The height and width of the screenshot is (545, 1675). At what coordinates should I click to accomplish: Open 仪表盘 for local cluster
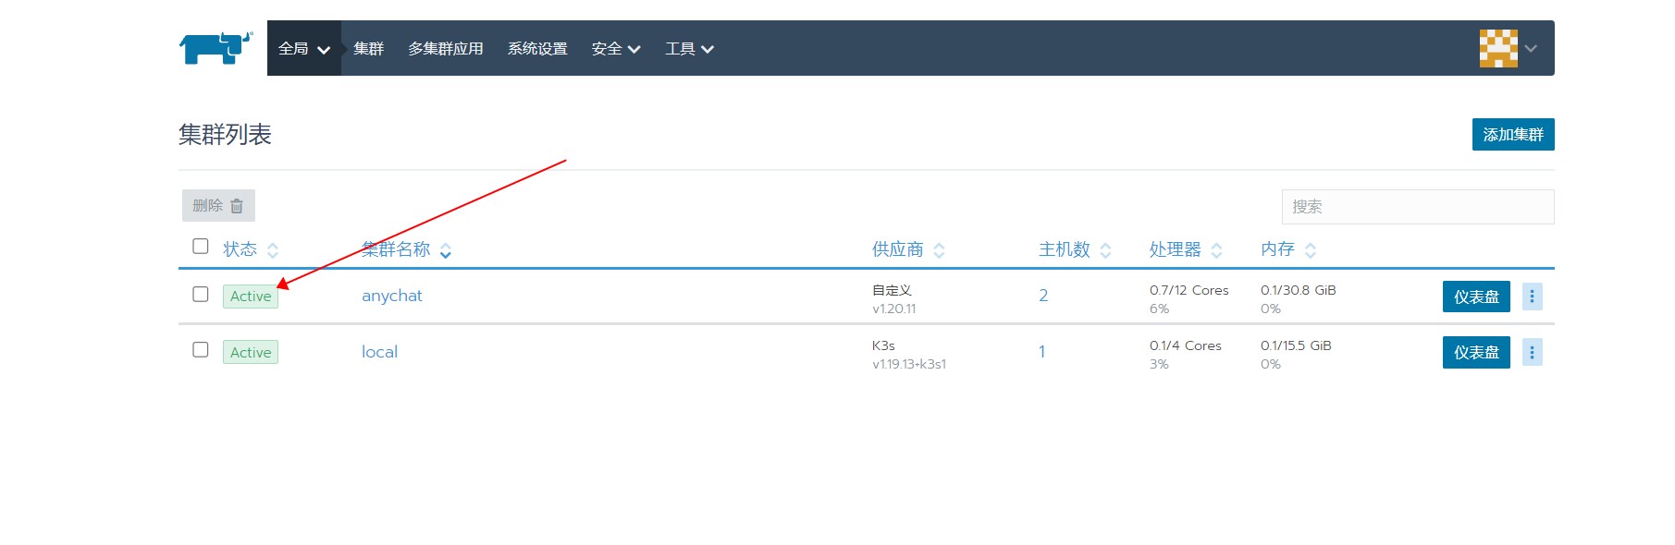(x=1476, y=352)
